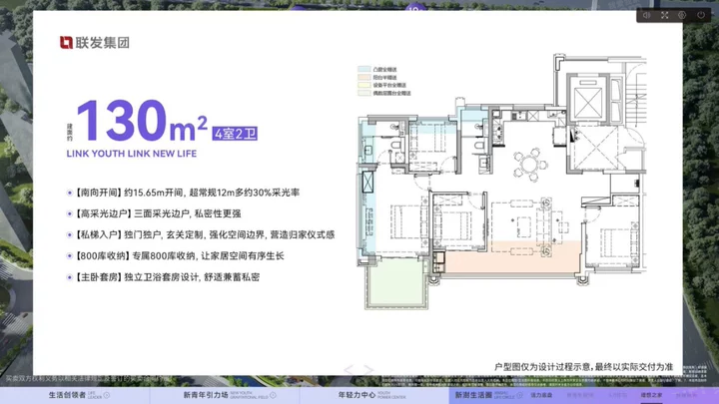Click the peach 阳台半赠送 legend swatch
The width and height of the screenshot is (719, 404).
pyautogui.click(x=364, y=77)
